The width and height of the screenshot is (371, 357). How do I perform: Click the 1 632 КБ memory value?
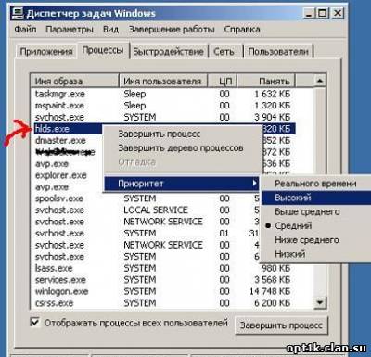pyautogui.click(x=272, y=94)
